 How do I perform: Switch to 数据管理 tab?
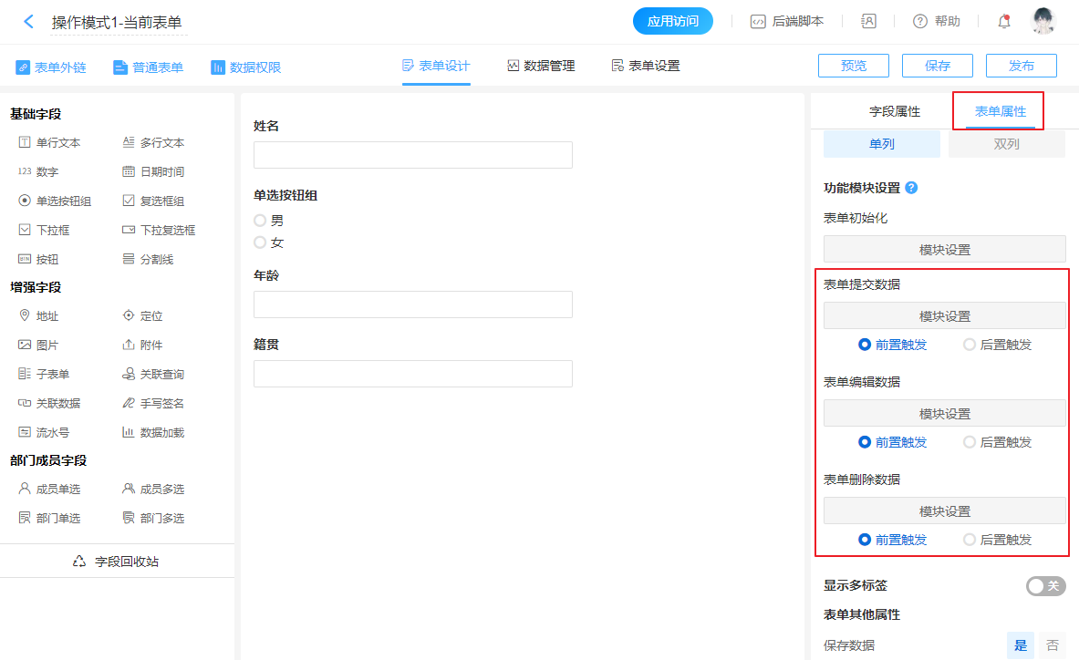541,66
